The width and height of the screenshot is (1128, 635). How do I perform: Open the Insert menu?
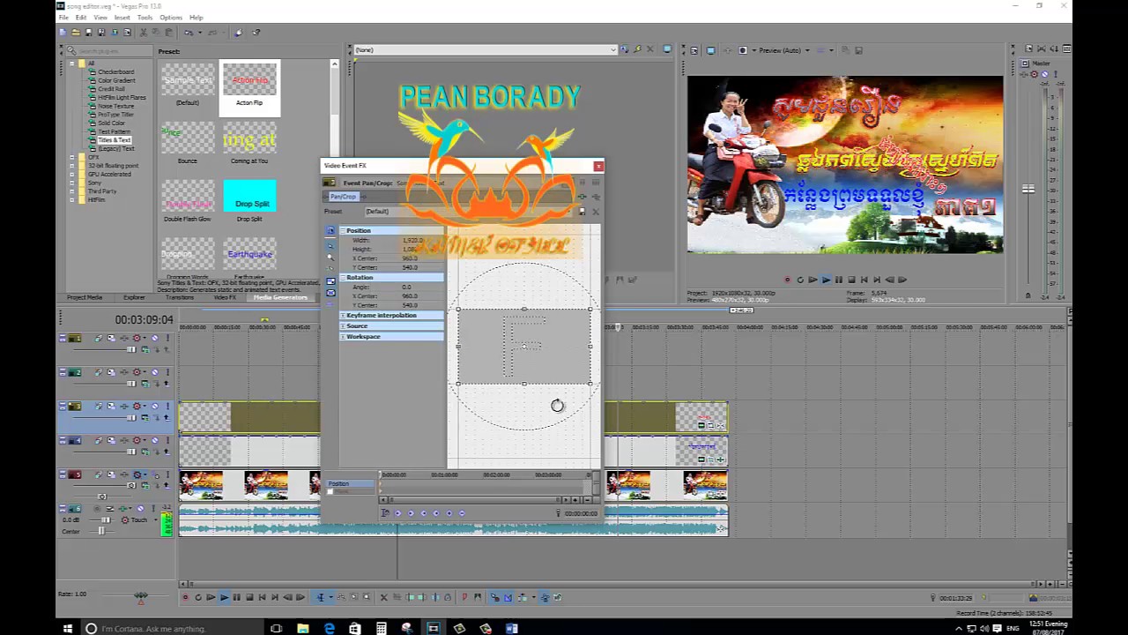click(x=122, y=18)
